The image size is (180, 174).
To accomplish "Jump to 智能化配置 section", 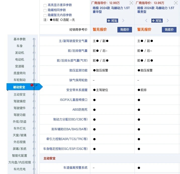I will pos(20,155).
